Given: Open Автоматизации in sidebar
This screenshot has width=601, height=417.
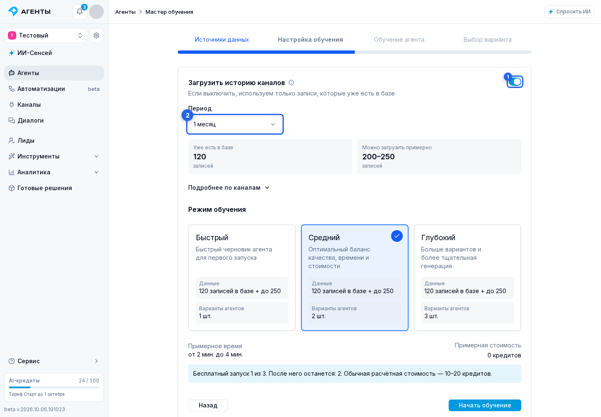Looking at the screenshot, I should [x=54, y=89].
